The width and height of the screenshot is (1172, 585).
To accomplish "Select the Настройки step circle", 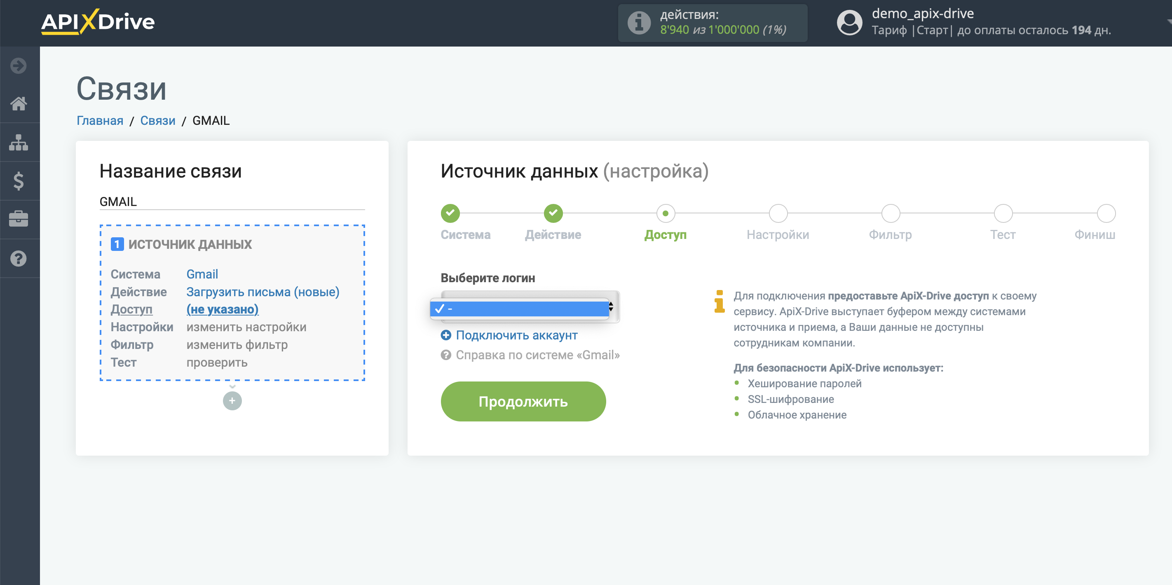I will 778,213.
